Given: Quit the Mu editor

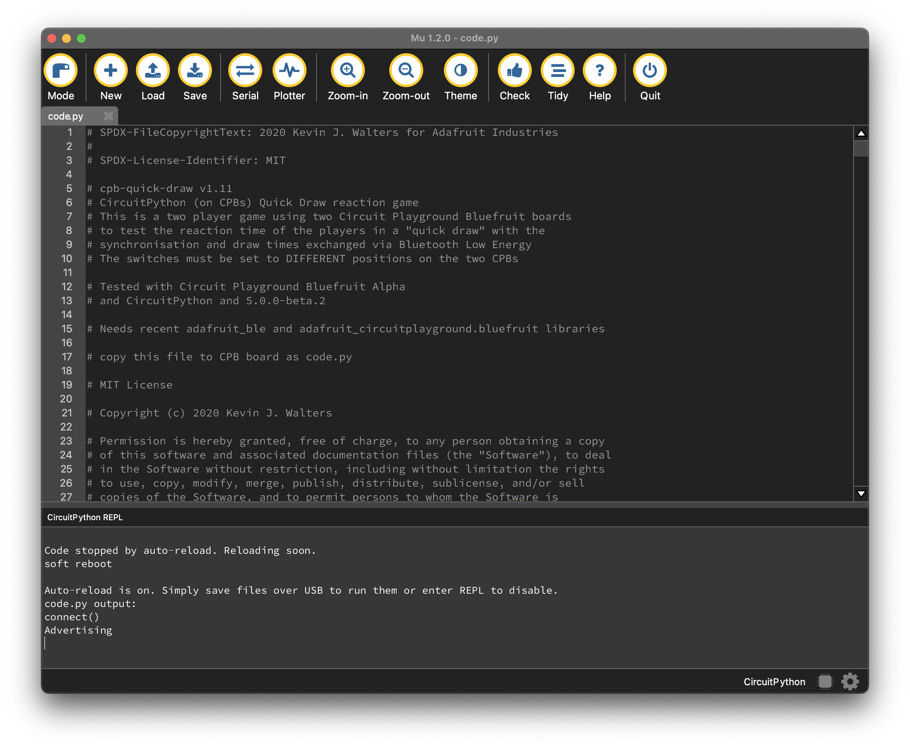Looking at the screenshot, I should click(650, 71).
